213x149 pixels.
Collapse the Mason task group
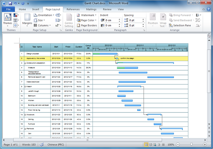click(25, 87)
